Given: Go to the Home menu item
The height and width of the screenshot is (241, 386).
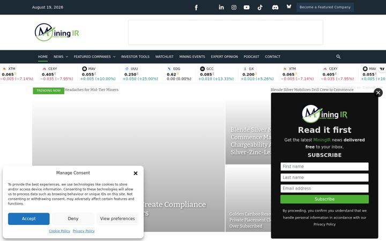Looking at the screenshot, I should click(43, 57).
